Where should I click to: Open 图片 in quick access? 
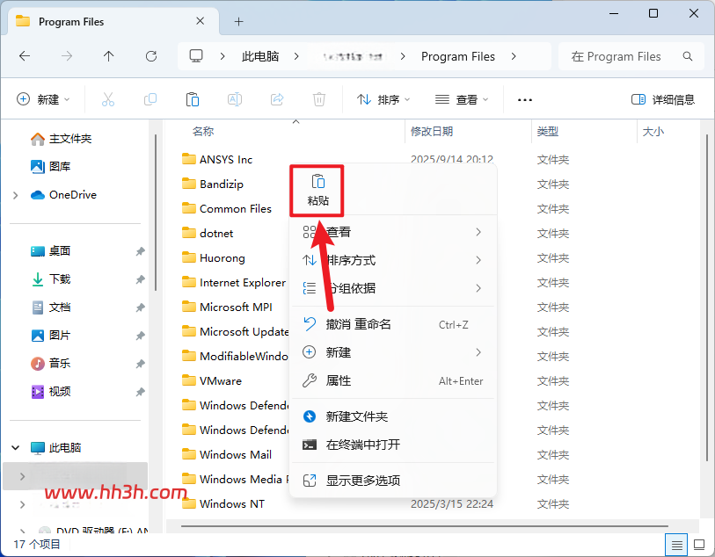click(51, 336)
